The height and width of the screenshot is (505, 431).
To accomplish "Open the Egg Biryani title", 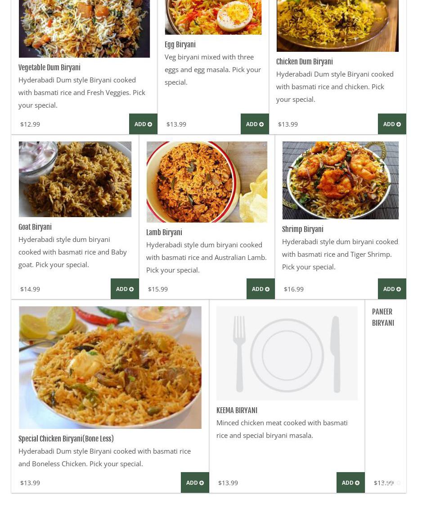I will click(180, 45).
